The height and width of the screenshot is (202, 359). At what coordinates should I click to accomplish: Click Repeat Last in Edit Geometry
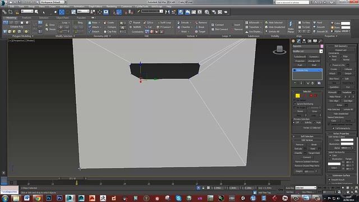tap(341, 50)
